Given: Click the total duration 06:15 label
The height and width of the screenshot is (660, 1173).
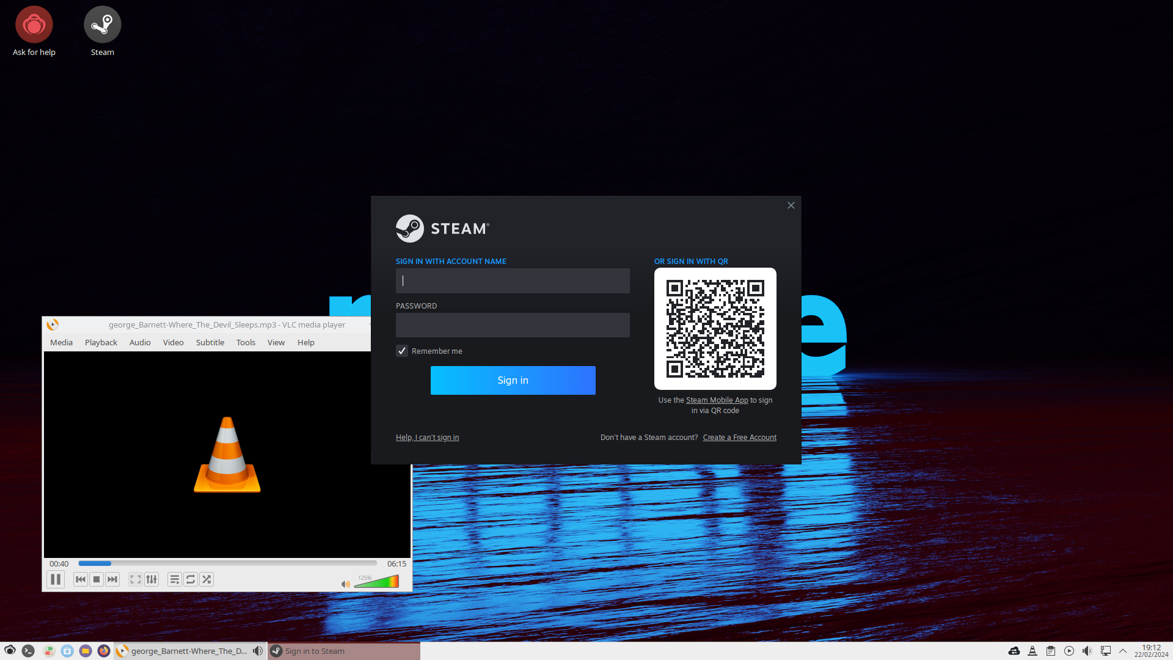Looking at the screenshot, I should 396,563.
